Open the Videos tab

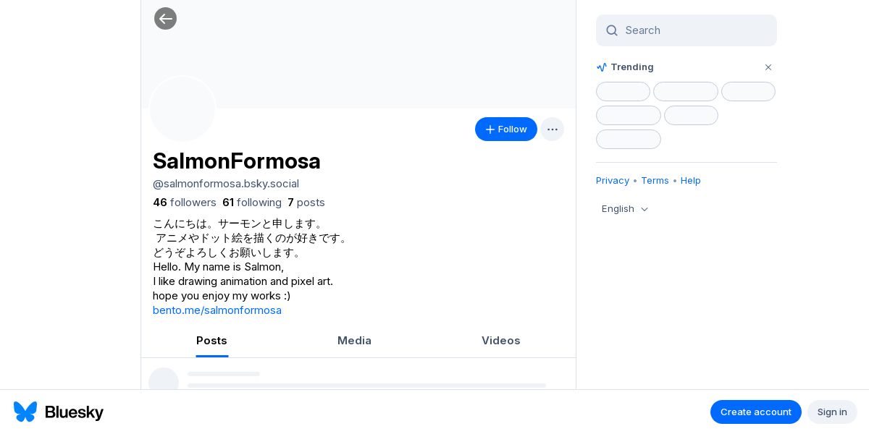pos(500,341)
